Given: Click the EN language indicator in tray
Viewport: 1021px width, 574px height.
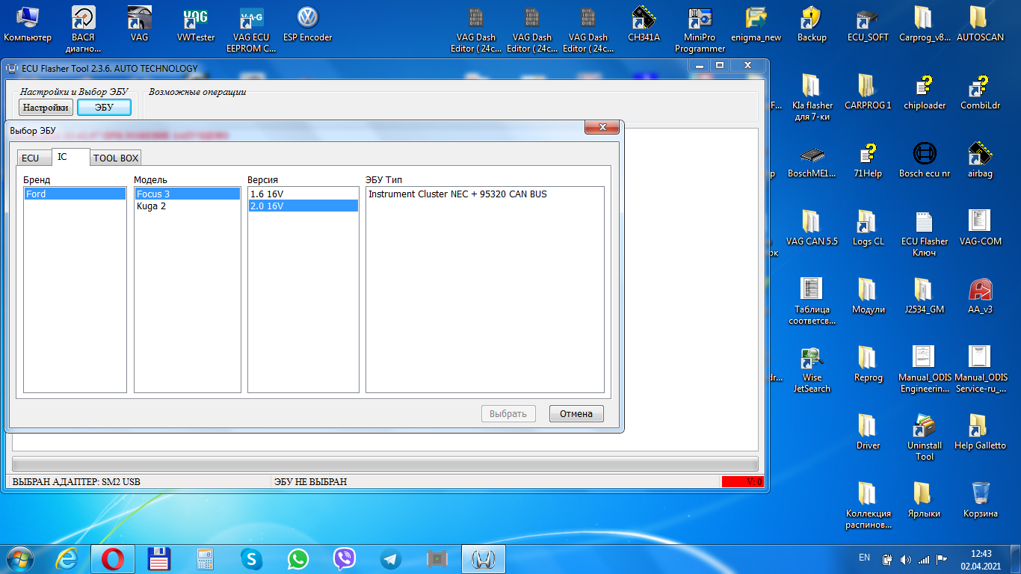Looking at the screenshot, I should (864, 558).
